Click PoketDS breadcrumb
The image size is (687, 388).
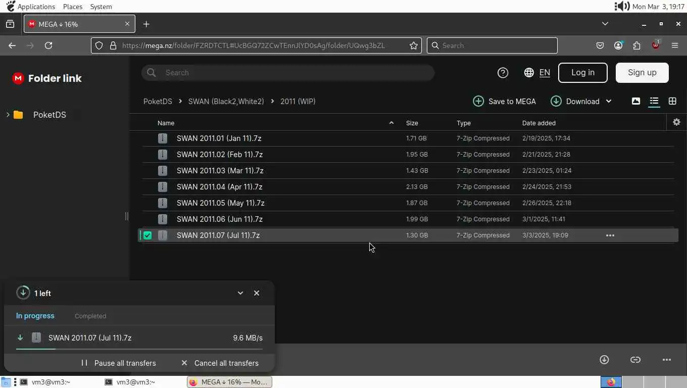click(x=158, y=101)
